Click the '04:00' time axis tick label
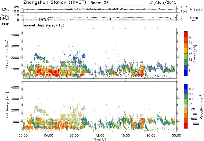This screenshot has width=204, height=141. tap(48, 136)
